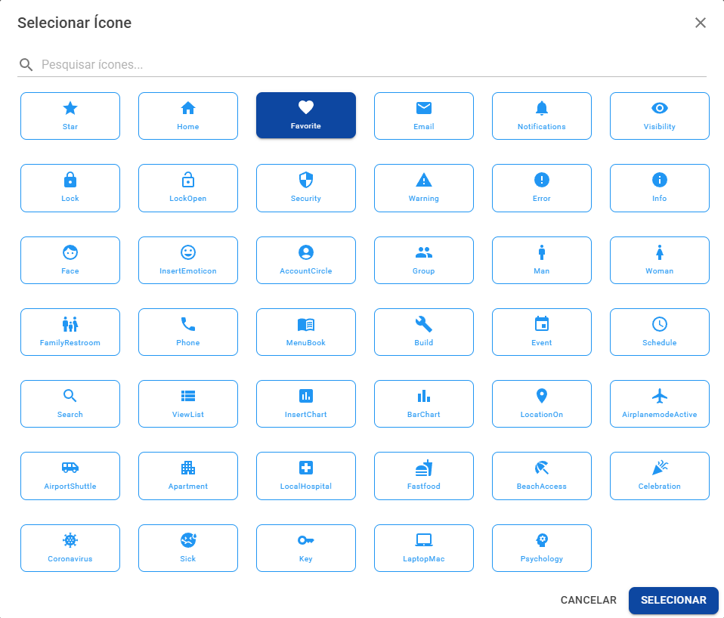The width and height of the screenshot is (724, 618).
Task: Pick the Celebration icon
Action: pos(659,476)
